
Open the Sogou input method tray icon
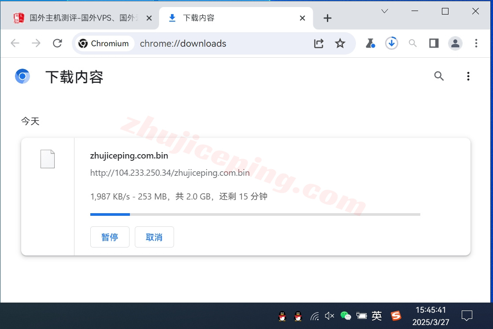[396, 315]
